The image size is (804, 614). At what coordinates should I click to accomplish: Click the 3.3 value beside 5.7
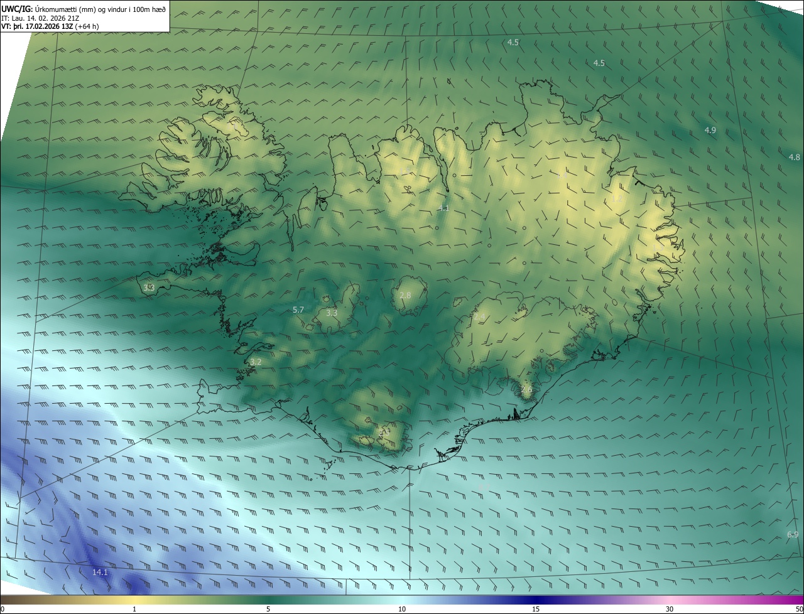tap(332, 313)
